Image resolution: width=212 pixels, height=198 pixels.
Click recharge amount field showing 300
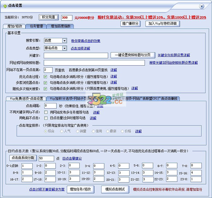tap(67, 18)
